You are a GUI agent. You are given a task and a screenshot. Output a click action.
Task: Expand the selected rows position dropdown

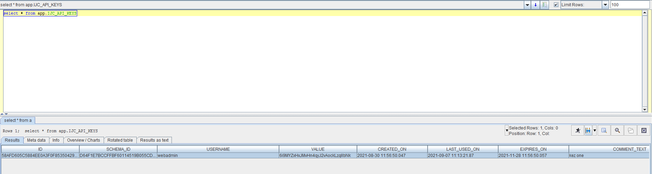(x=507, y=130)
